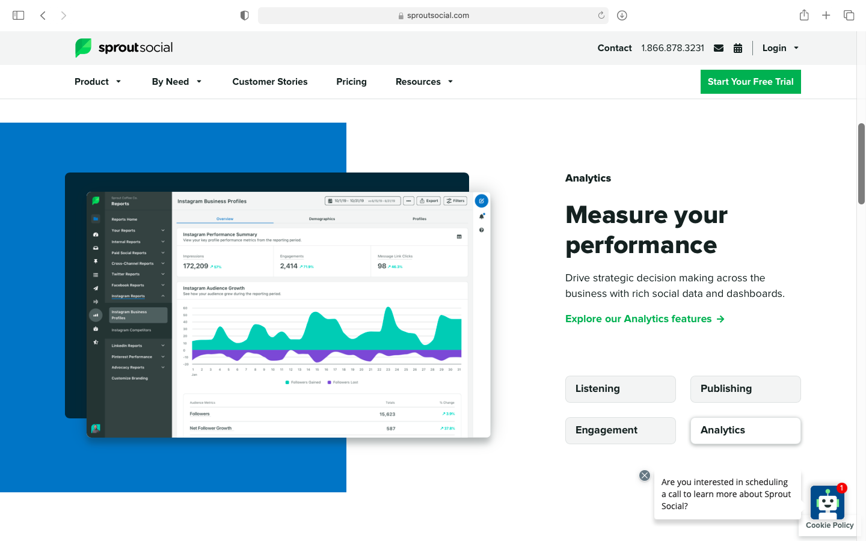This screenshot has height=541, width=866.
Task: Click the Sprout Social leaf logo
Action: point(83,47)
